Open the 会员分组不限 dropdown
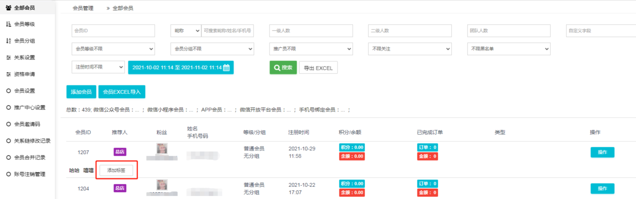 coord(212,49)
